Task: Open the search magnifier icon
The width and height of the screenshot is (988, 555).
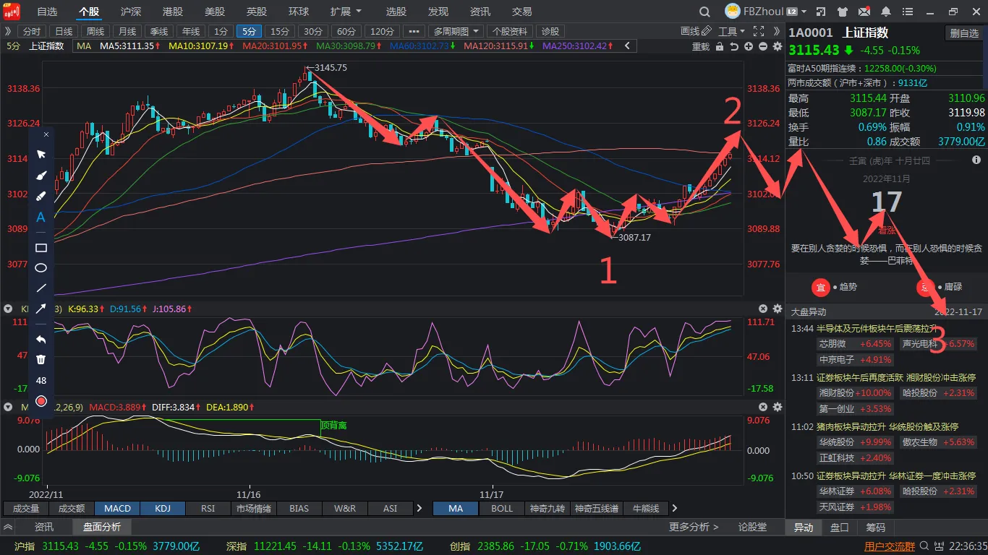Action: (705, 12)
